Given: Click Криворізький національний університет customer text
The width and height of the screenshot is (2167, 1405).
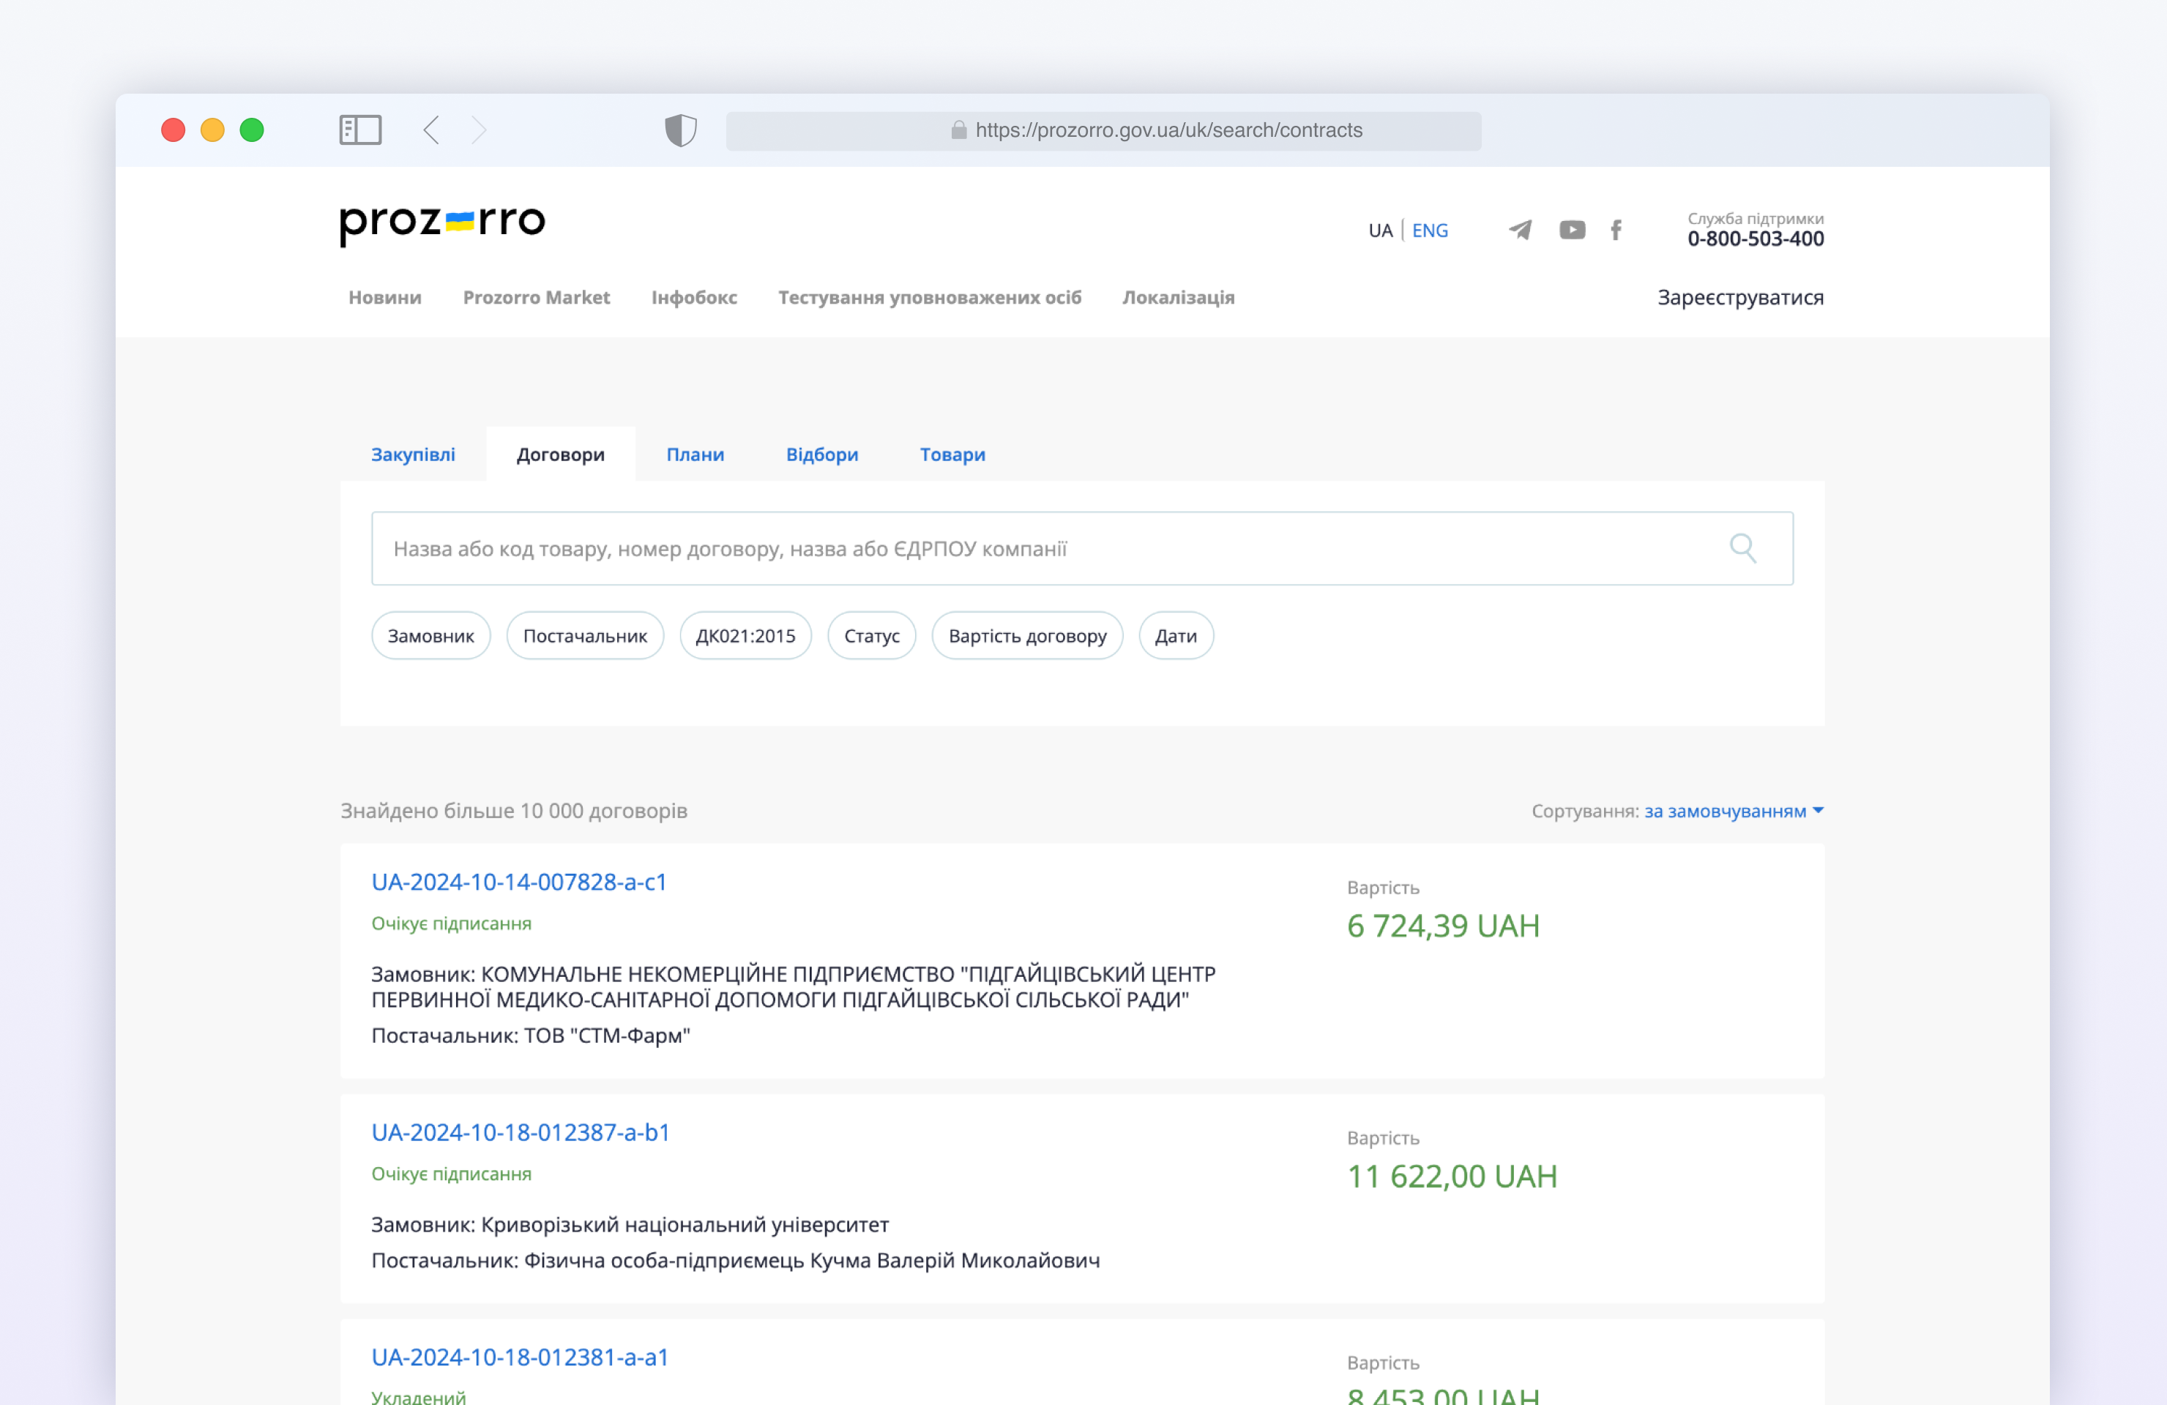Looking at the screenshot, I should (x=685, y=1224).
